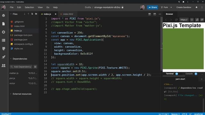Refresh the preview browser
This screenshot has width=205, height=115.
[x=176, y=20]
